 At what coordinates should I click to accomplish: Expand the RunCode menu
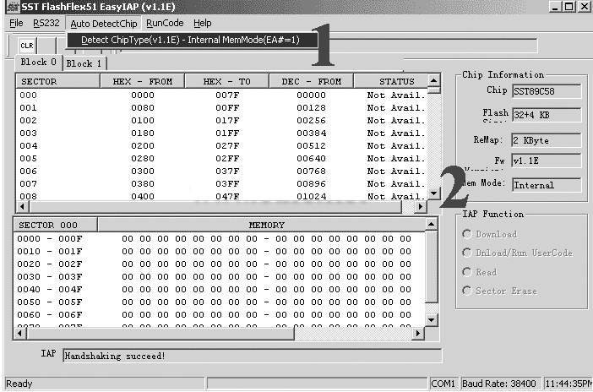164,23
